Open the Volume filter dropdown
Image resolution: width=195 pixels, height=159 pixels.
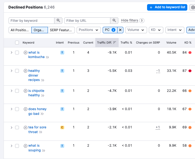tap(136, 30)
